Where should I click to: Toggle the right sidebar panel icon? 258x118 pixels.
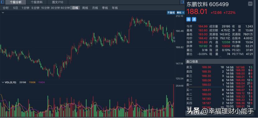(182, 2)
